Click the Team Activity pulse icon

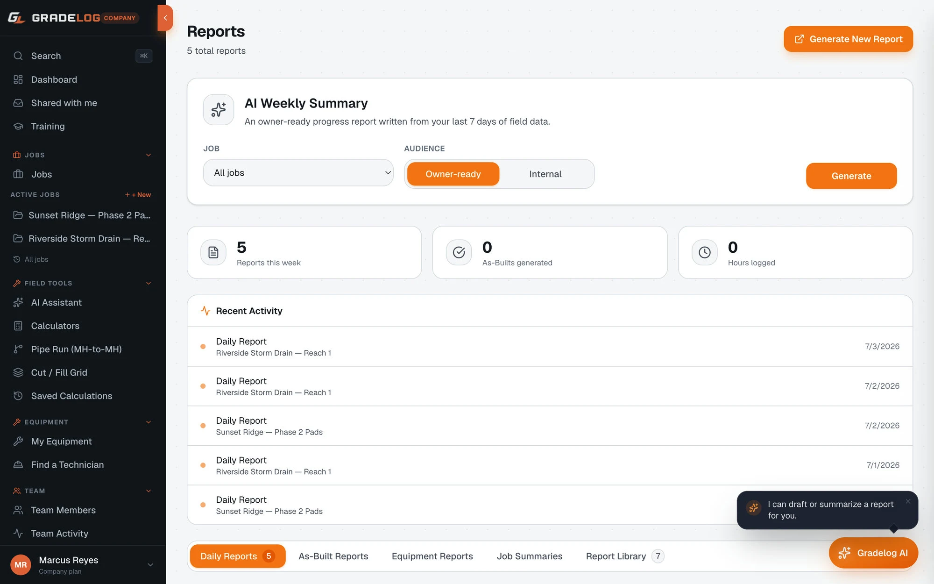tap(18, 534)
